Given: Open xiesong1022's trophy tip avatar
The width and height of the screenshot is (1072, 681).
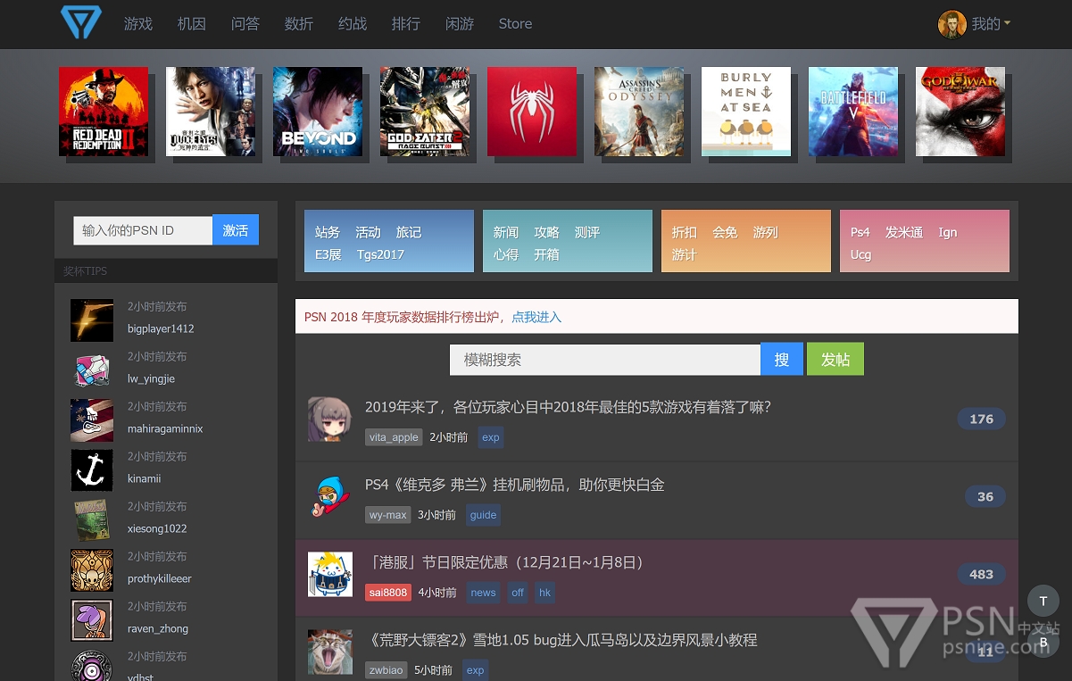Looking at the screenshot, I should (x=92, y=520).
